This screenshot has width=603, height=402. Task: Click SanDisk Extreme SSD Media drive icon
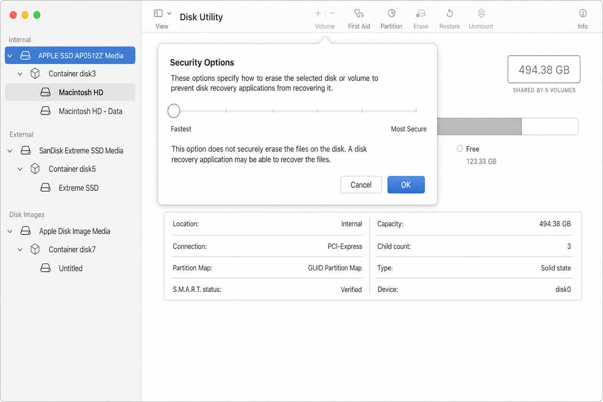coord(26,150)
